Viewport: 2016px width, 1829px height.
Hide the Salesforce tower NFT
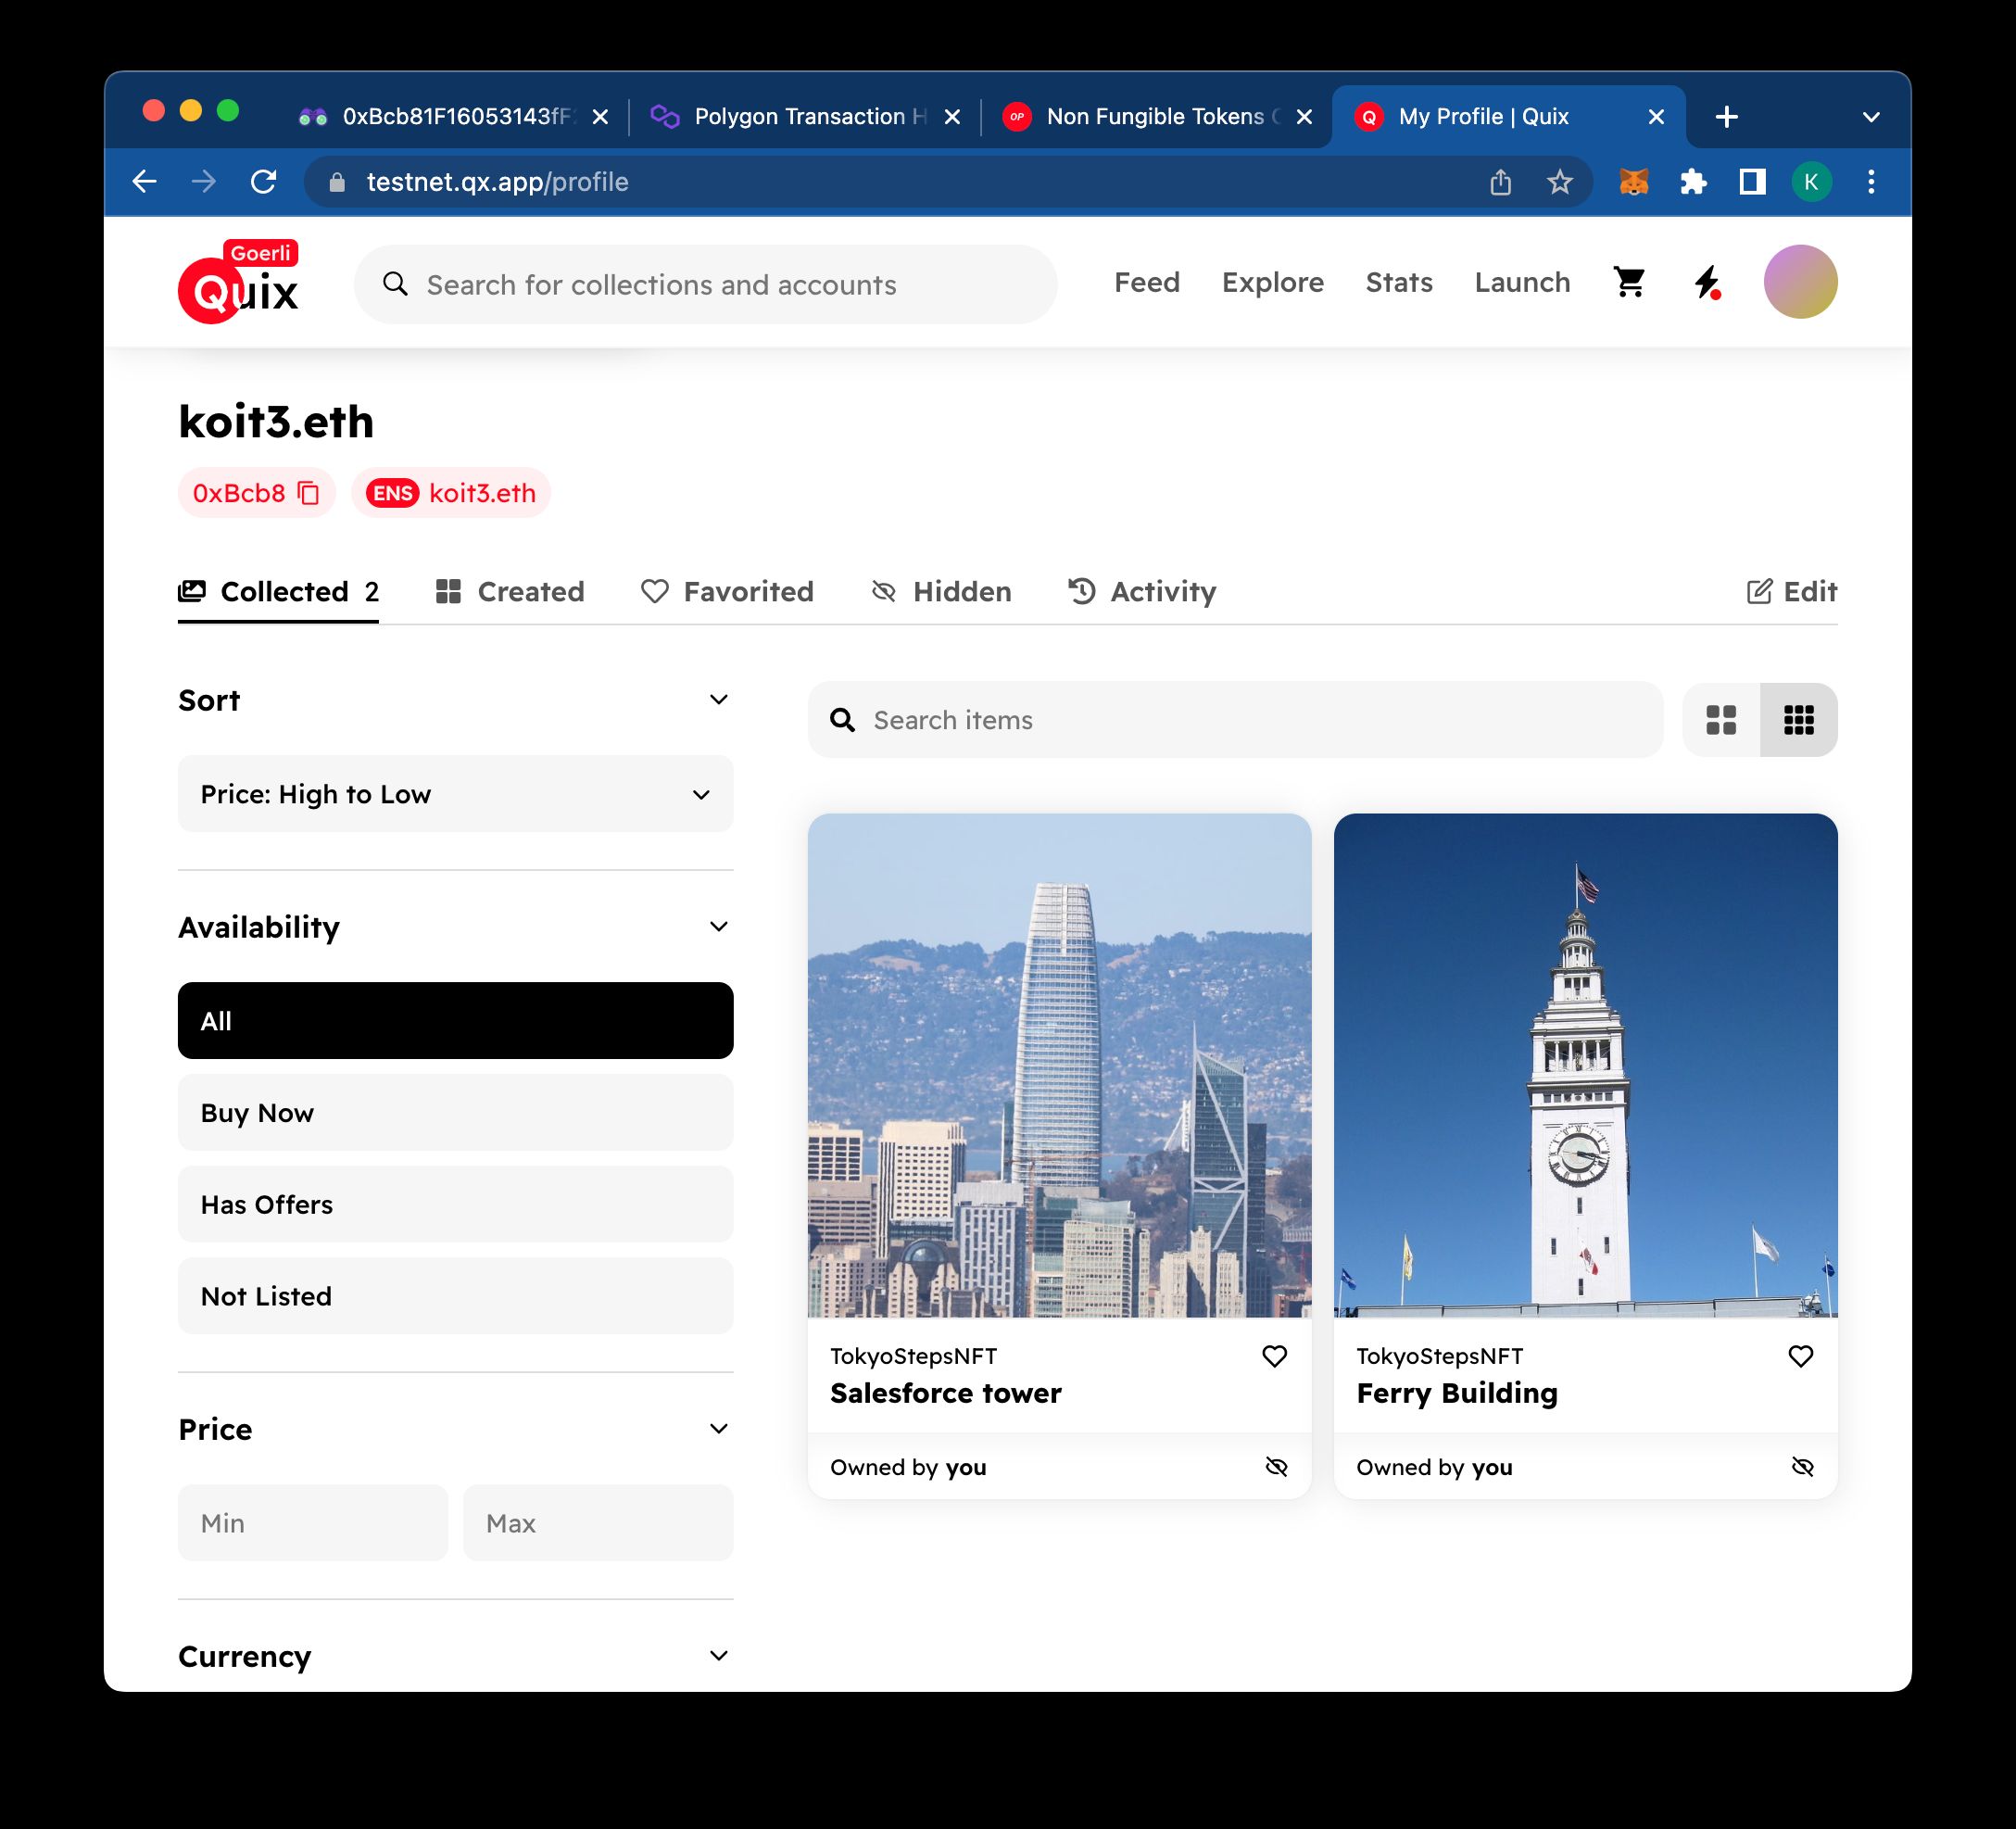(1276, 1467)
